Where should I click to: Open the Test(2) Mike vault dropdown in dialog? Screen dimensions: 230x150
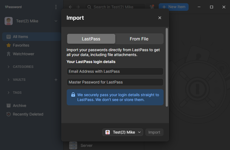[x=123, y=132]
